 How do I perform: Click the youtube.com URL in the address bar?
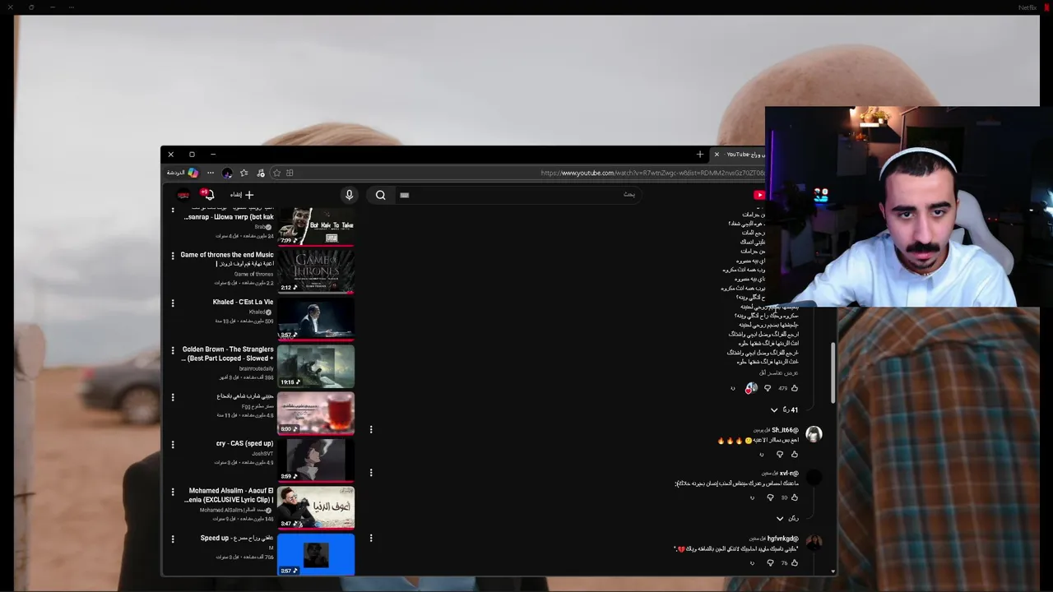pyautogui.click(x=652, y=173)
